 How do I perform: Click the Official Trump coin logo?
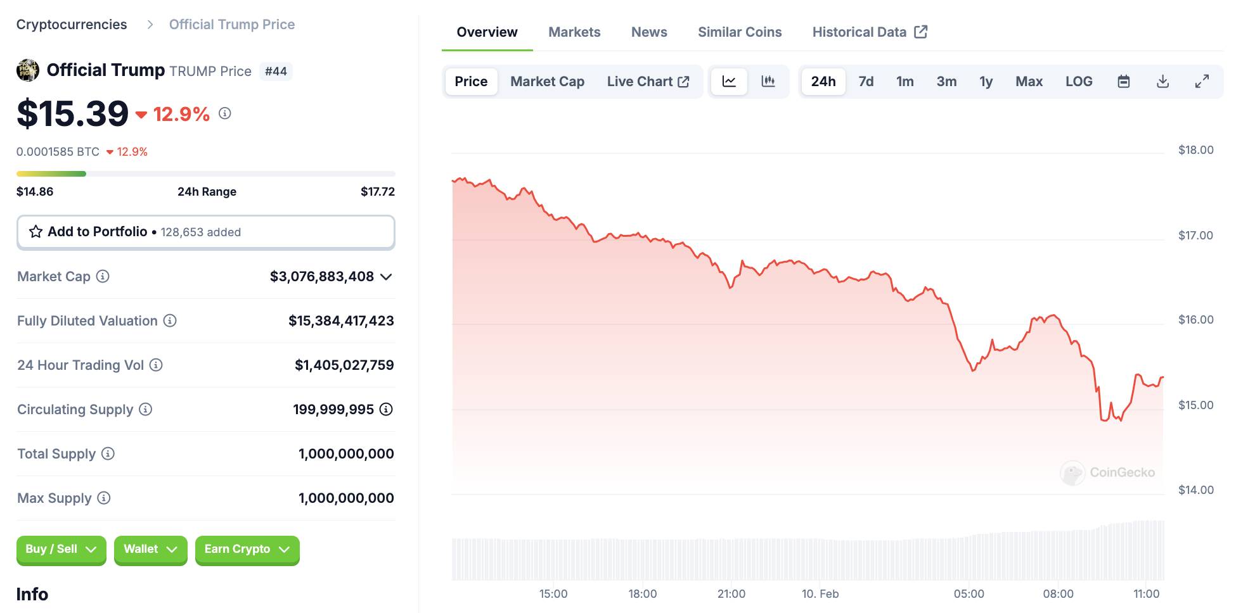[27, 70]
